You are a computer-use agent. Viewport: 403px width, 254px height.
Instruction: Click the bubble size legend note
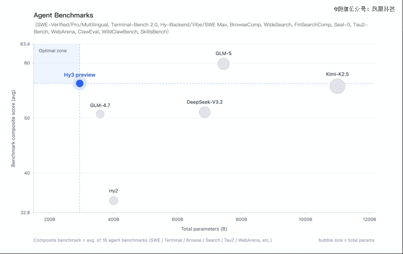(346, 240)
